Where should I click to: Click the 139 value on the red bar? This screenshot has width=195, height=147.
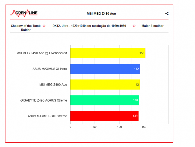(x=135, y=116)
